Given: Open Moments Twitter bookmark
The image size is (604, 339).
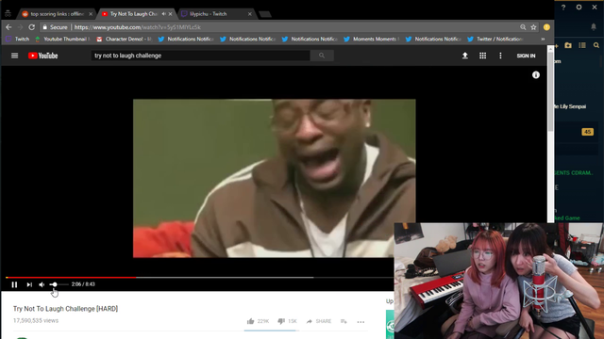Looking at the screenshot, I should (371, 39).
